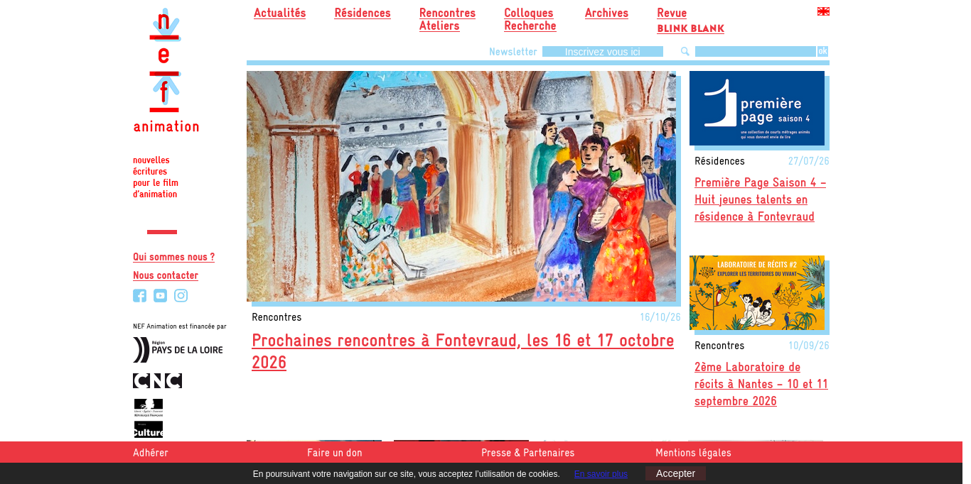
Task: Focus the newsletter email input field
Action: tap(603, 52)
